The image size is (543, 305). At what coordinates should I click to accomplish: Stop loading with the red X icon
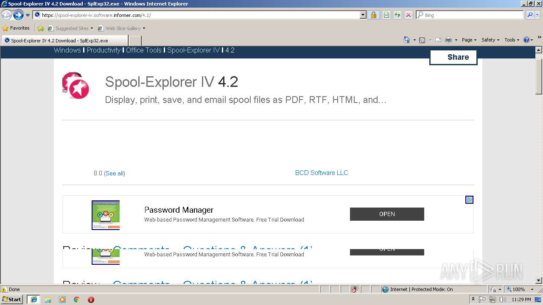click(x=408, y=15)
